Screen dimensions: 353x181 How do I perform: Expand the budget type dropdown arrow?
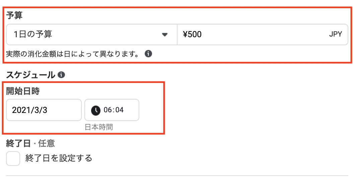(164, 35)
